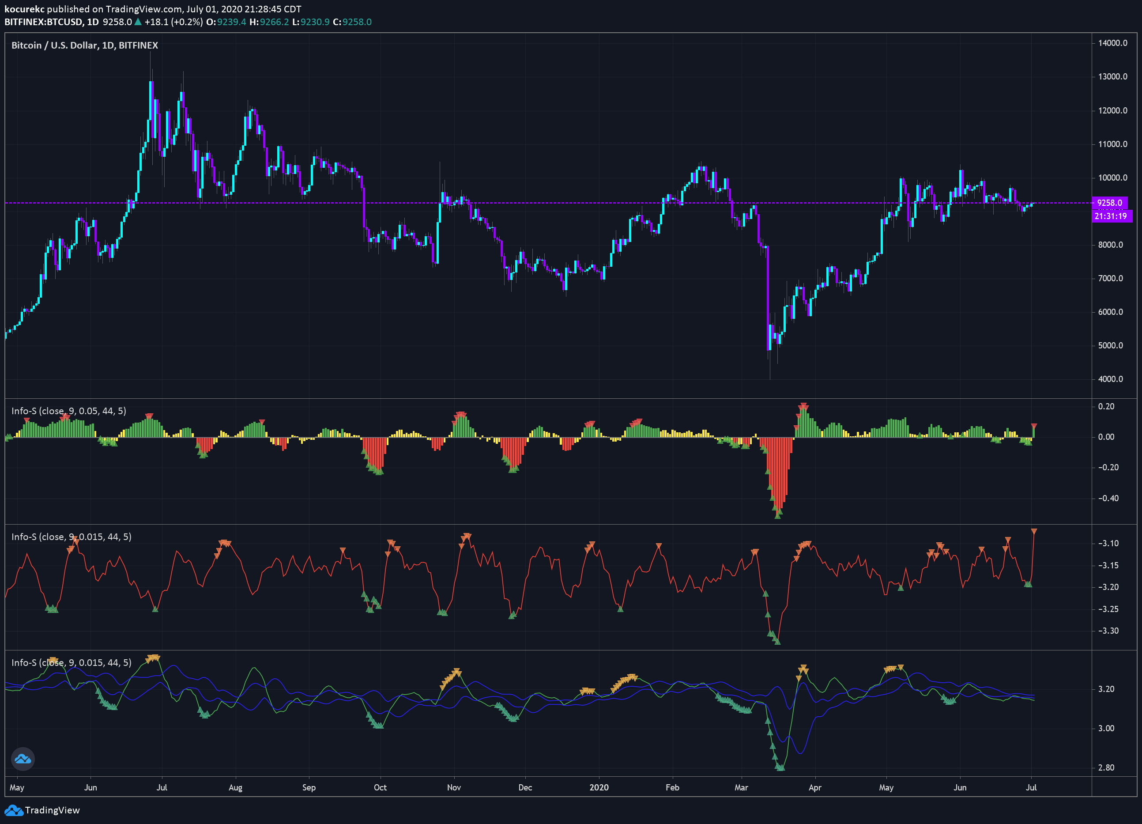Screen dimensions: 1142x824
Task: Select the Info-S (close, 9, 0.05, 44, 5) legend
Action: pos(69,411)
